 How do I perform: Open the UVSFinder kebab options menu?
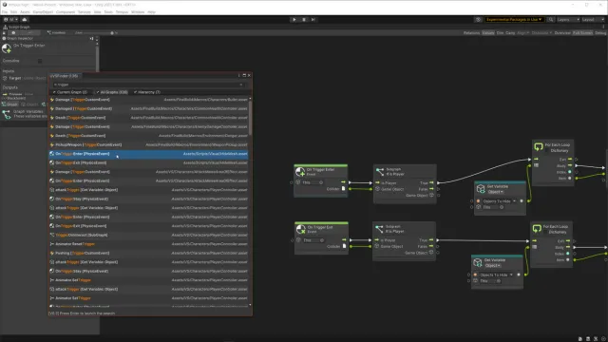239,76
